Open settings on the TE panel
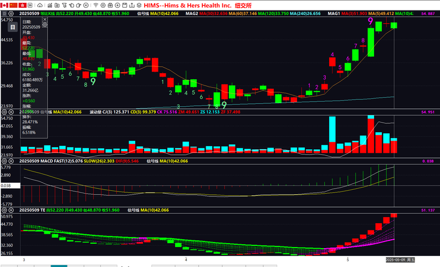 point(4,210)
